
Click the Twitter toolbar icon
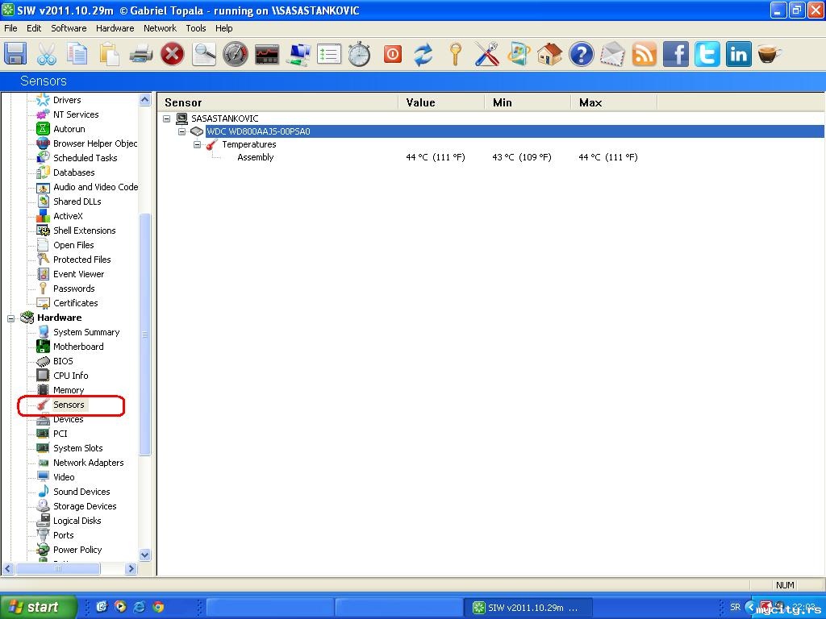click(707, 54)
